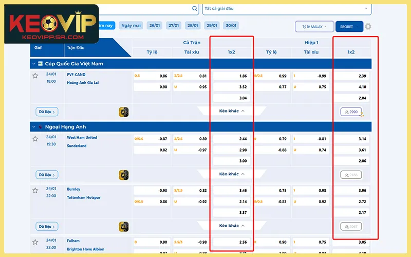Select first-half 1x2 odds 4.10
Viewport: 411px width, 257px height.
coord(351,87)
